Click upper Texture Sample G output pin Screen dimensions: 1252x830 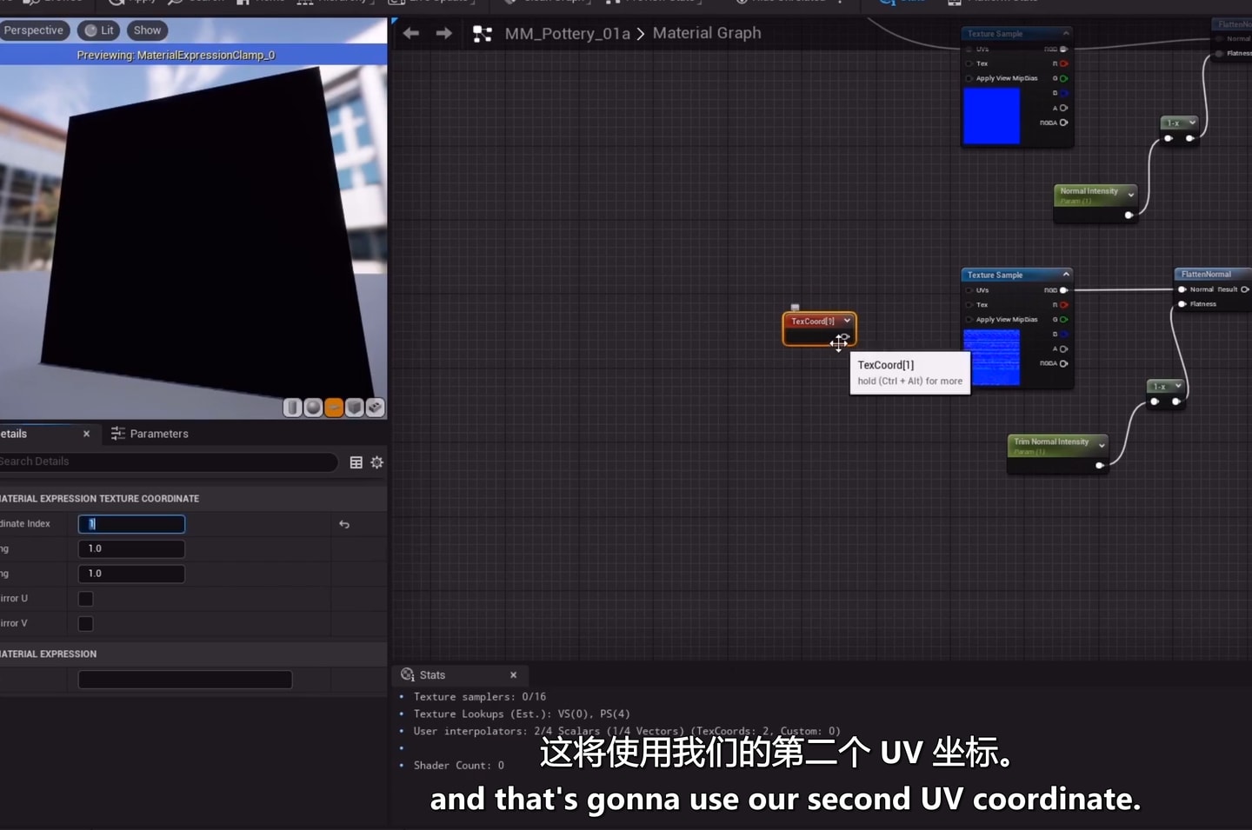tap(1063, 78)
